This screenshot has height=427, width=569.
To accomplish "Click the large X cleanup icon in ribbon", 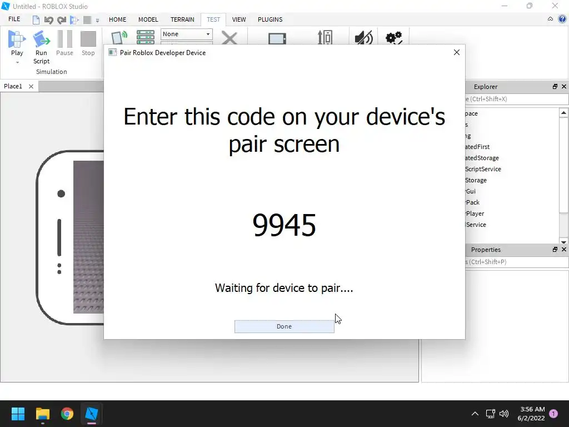I will click(229, 38).
